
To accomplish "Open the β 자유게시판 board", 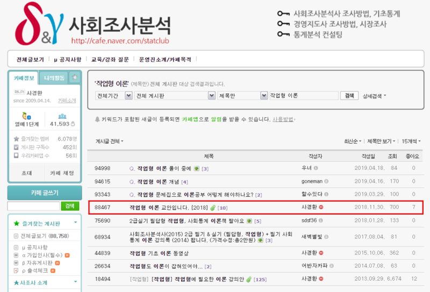I will pyautogui.click(x=37, y=263).
